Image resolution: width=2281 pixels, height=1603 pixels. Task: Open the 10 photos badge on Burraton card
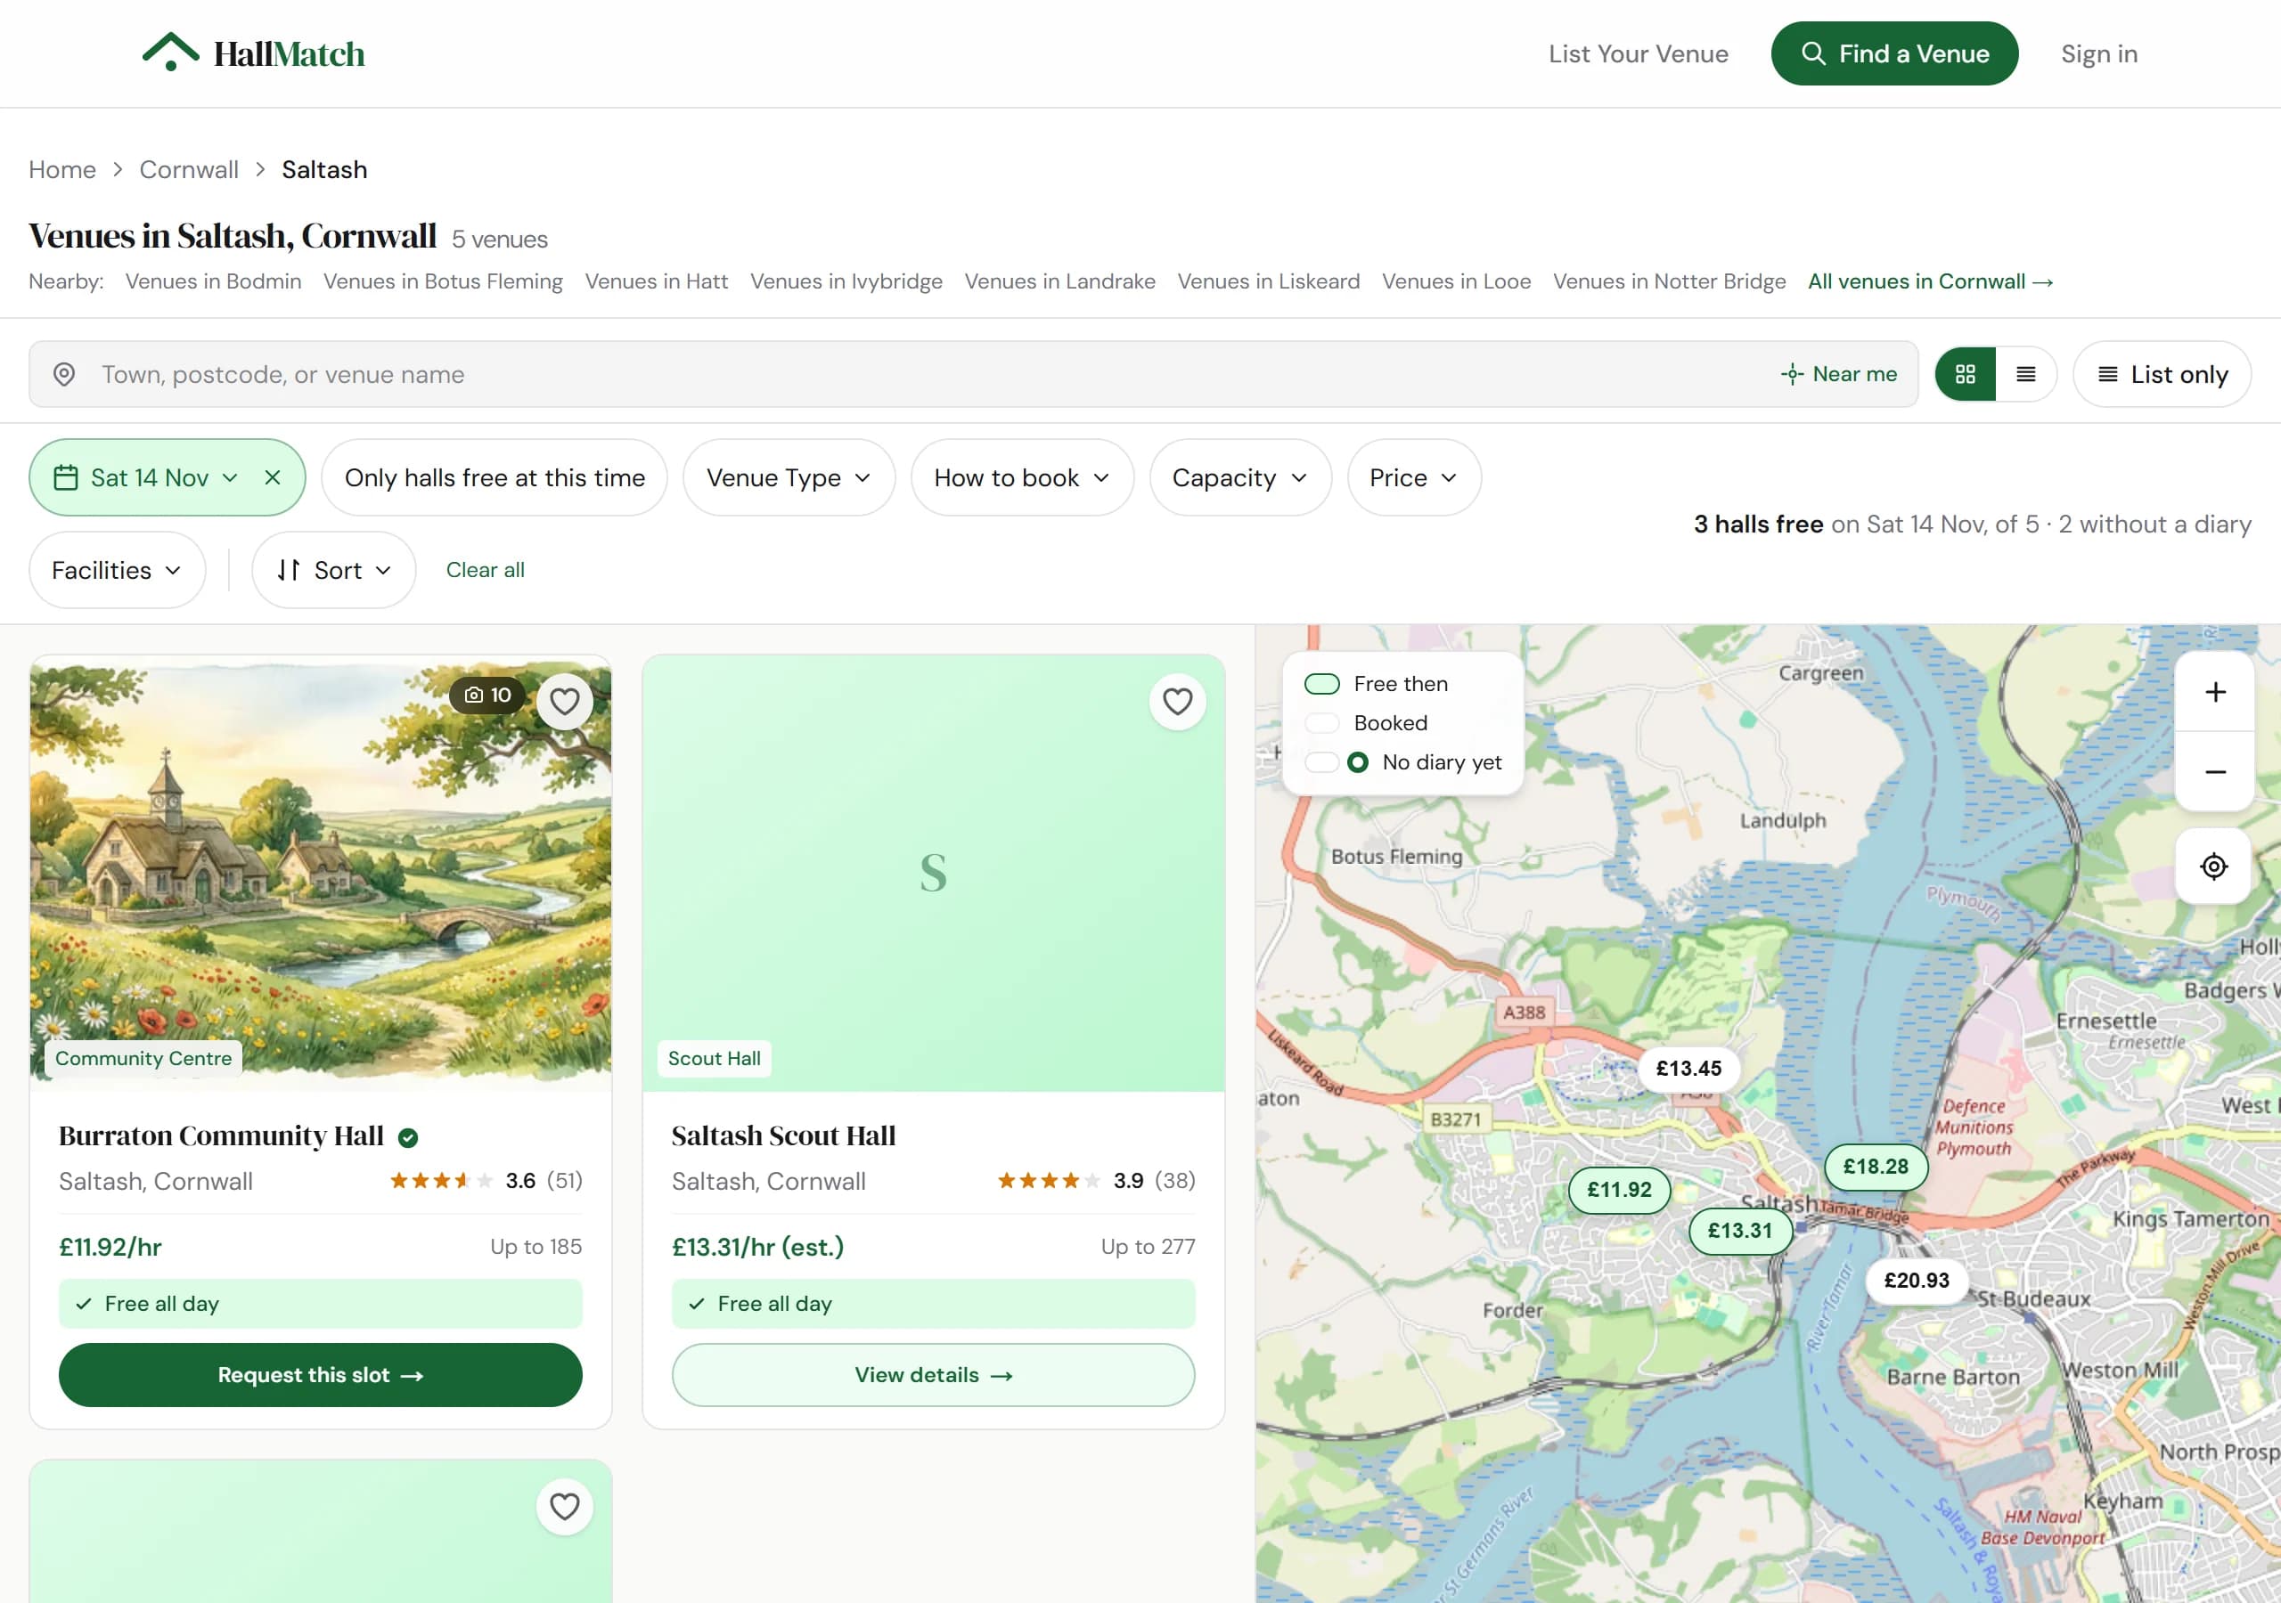point(487,696)
